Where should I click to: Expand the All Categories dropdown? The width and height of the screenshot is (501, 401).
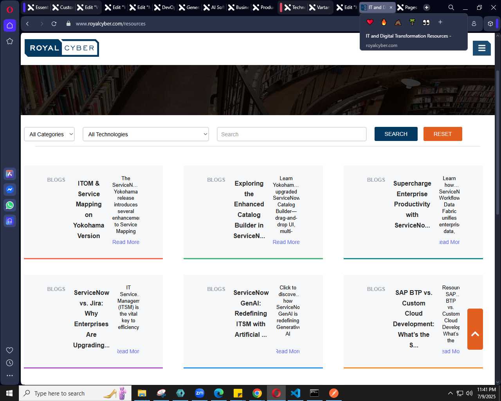point(49,134)
